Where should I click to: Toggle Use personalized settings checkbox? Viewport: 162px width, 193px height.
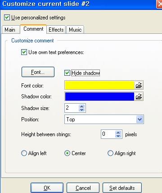pos(7,18)
